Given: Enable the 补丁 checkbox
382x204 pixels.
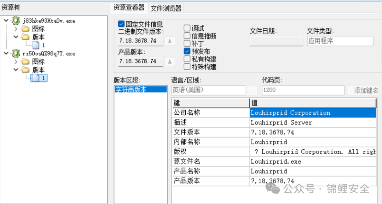Looking at the screenshot, I should [187, 43].
